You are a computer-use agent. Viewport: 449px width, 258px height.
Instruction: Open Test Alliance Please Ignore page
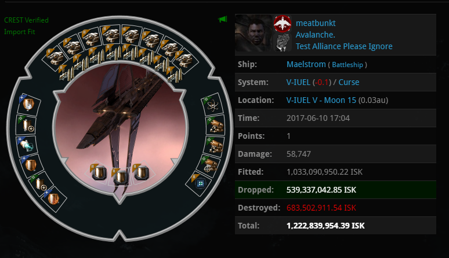point(344,46)
